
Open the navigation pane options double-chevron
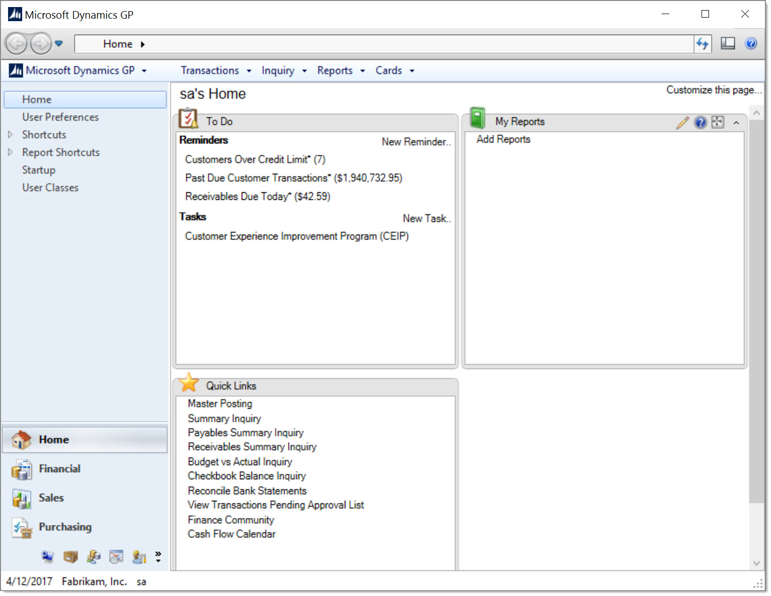(158, 556)
